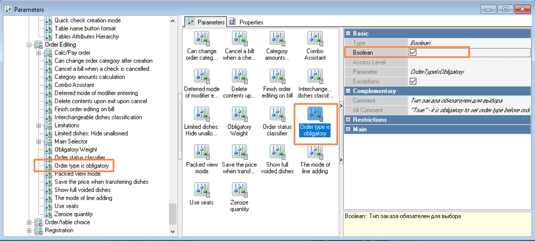
Task: Toggle the Boolean checkbox
Action: [413, 52]
